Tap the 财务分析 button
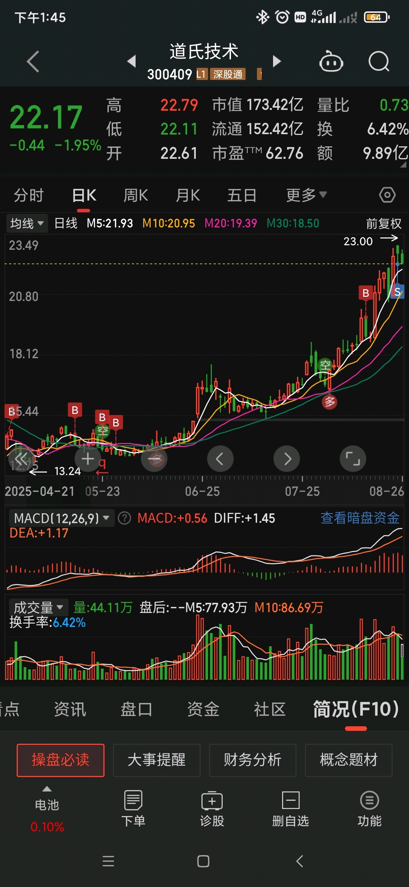This screenshot has width=409, height=887. pyautogui.click(x=253, y=760)
